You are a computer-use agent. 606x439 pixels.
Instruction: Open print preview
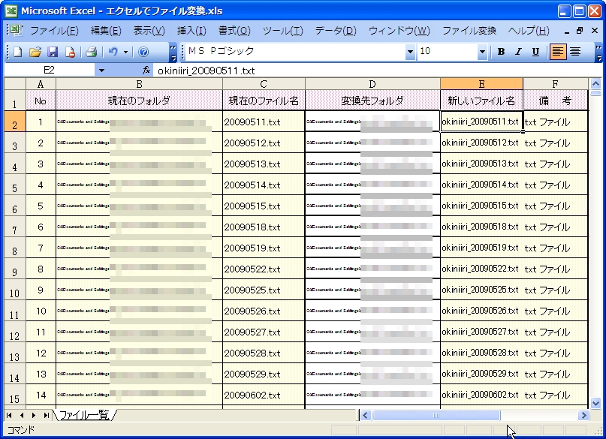70,52
